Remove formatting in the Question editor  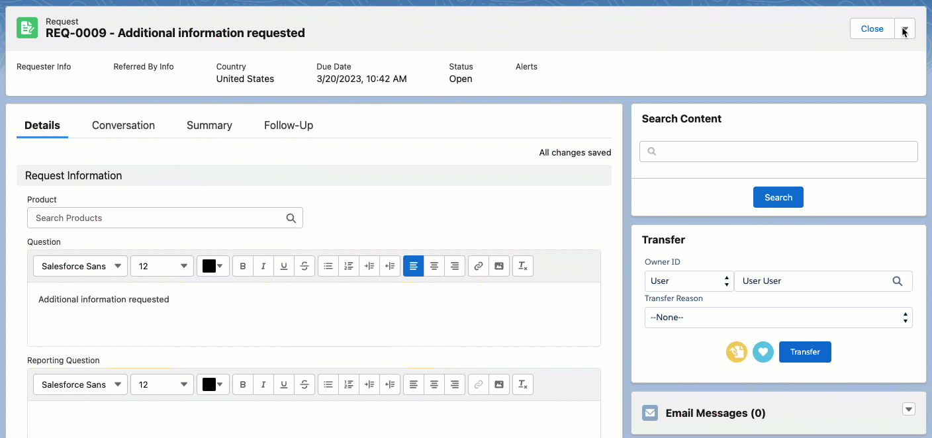523,266
